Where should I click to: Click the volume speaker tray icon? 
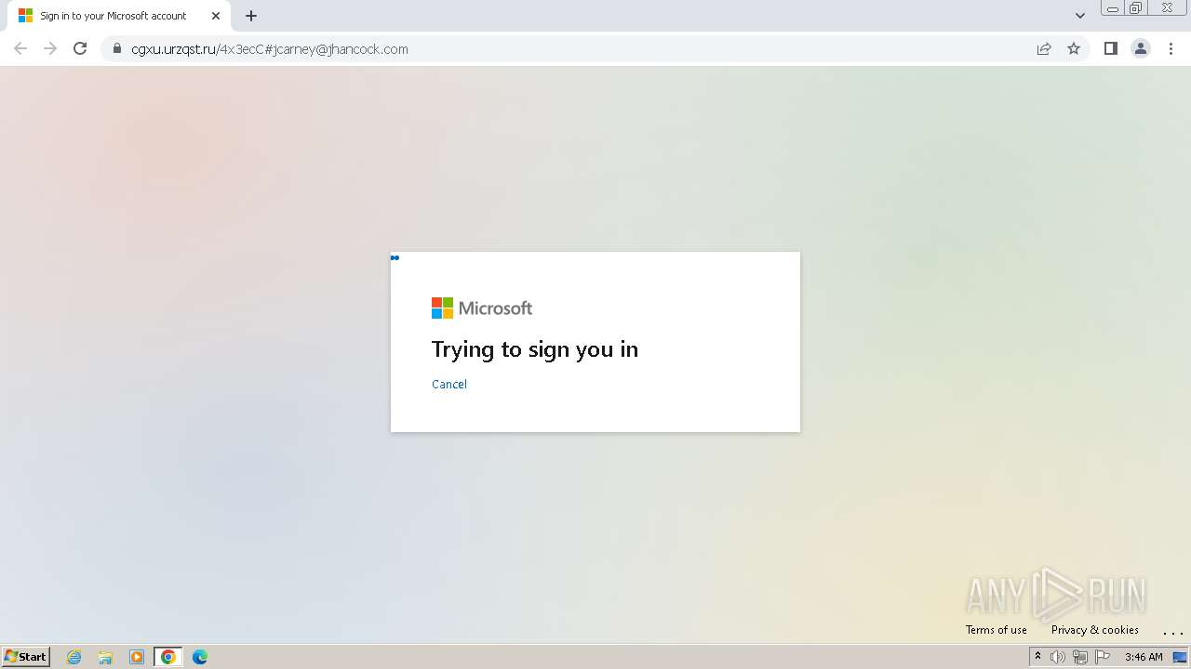point(1058,657)
